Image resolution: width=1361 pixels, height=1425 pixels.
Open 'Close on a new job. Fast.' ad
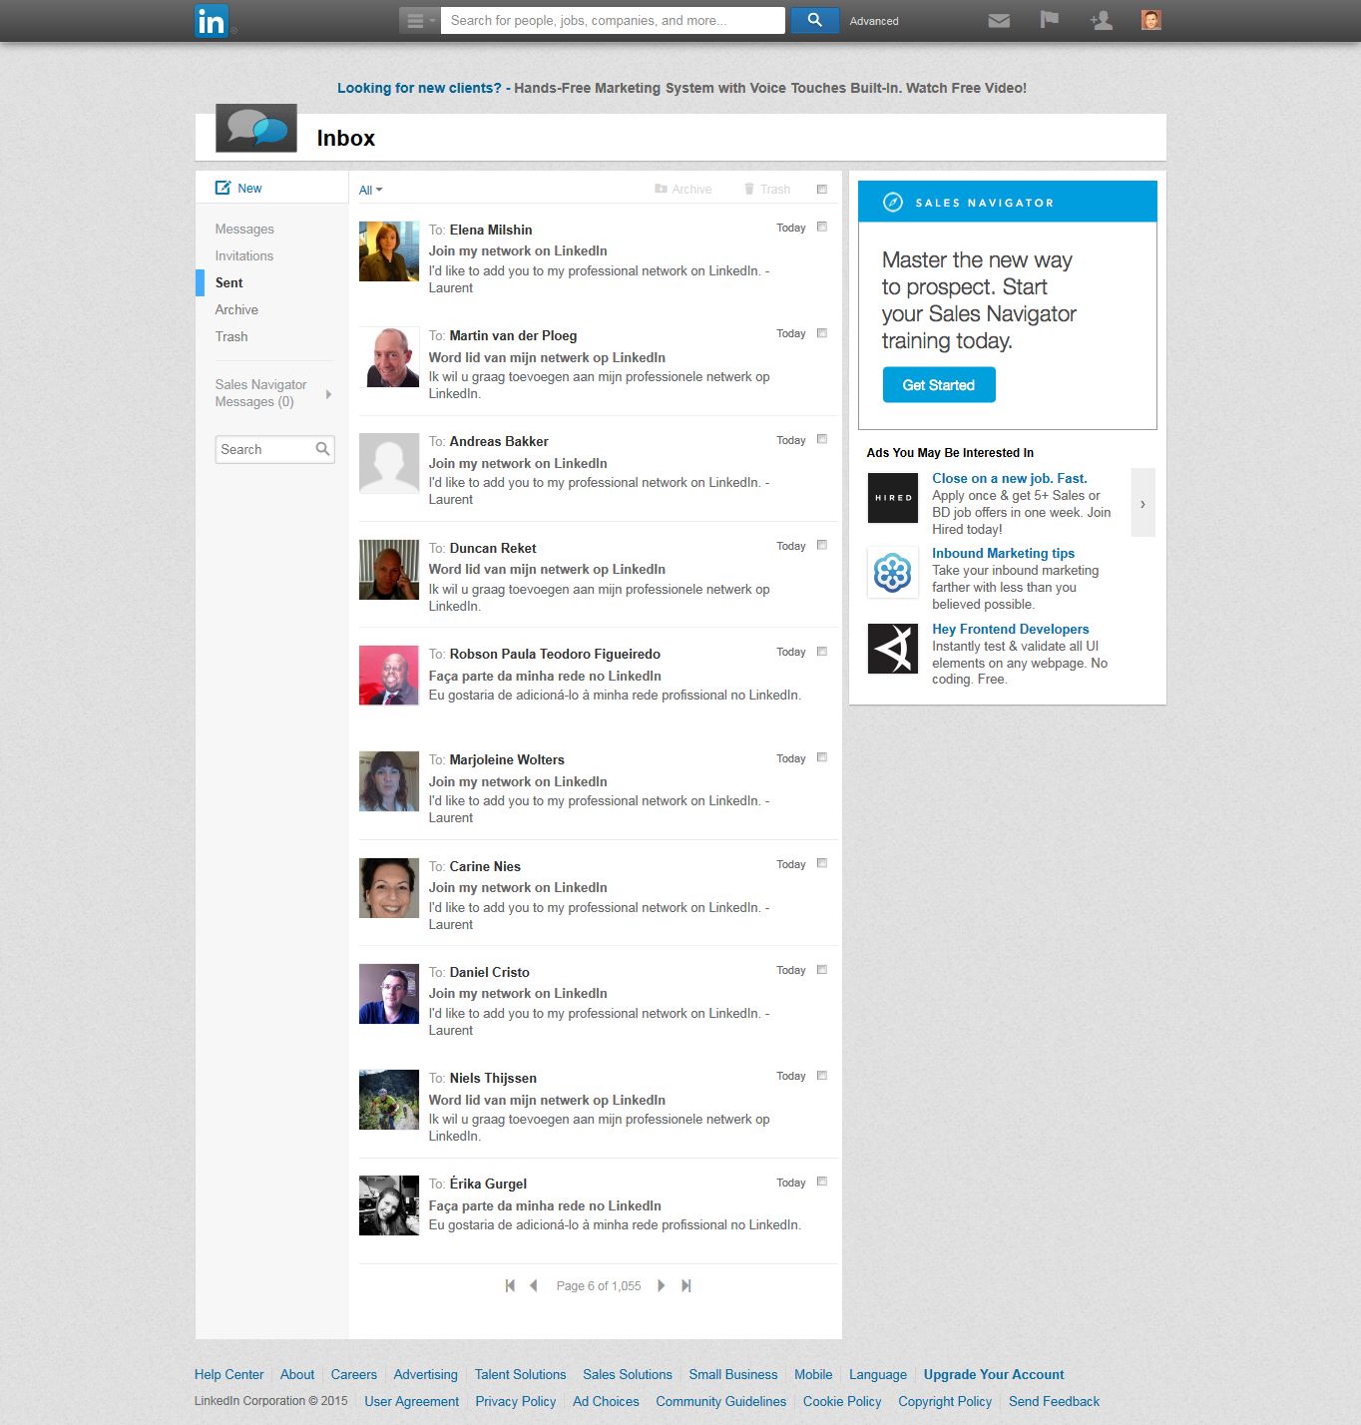pos(1010,479)
